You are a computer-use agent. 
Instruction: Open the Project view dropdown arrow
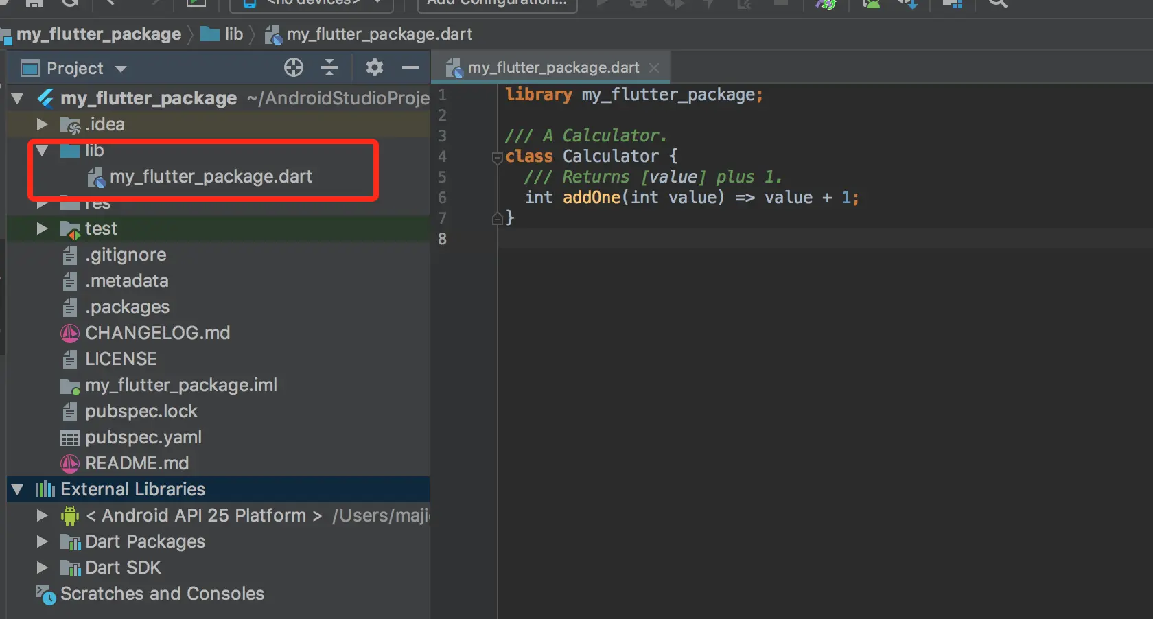(121, 69)
